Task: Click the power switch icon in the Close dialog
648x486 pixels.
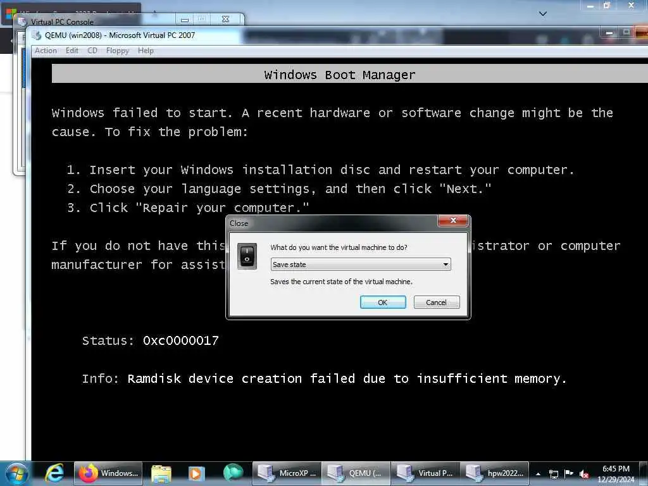Action: (x=247, y=256)
